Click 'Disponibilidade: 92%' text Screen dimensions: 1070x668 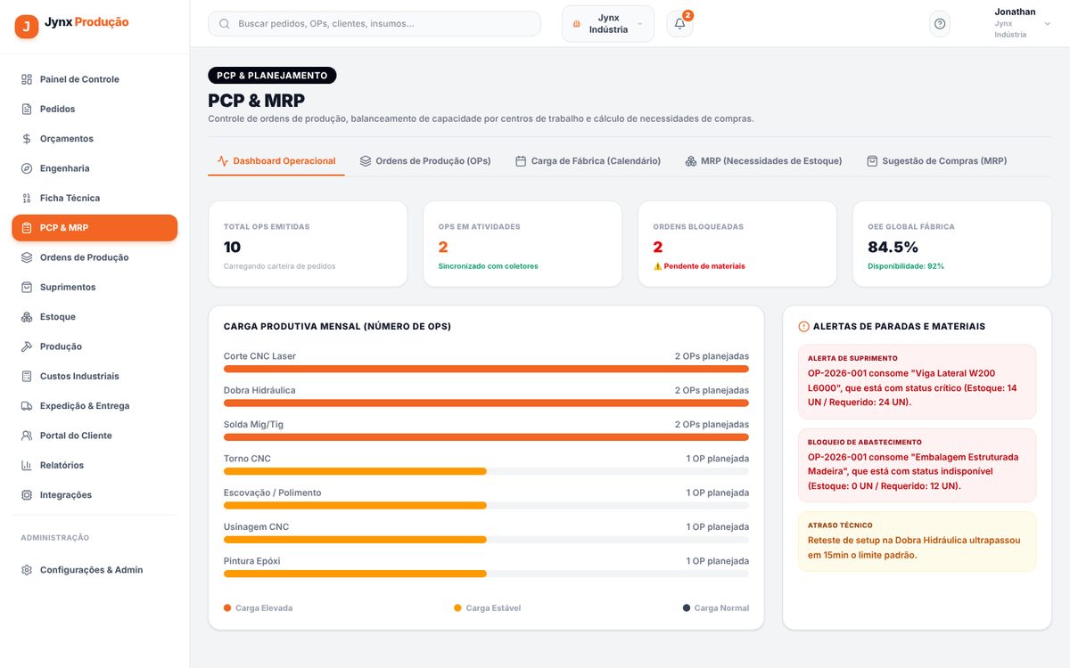(906, 266)
